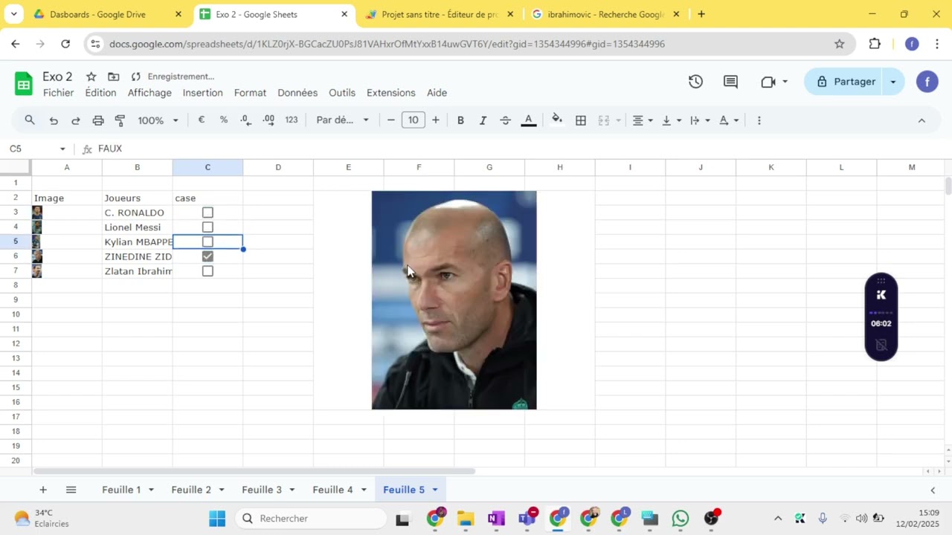Image resolution: width=952 pixels, height=535 pixels.
Task: Bookmark this page with star icon
Action: click(x=840, y=44)
